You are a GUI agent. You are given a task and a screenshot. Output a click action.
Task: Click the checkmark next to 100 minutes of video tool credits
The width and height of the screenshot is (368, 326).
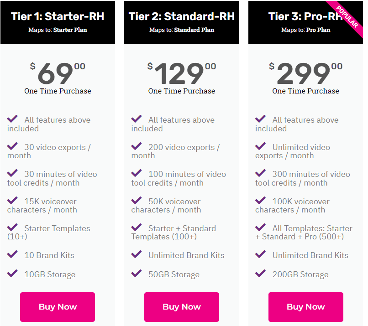[x=136, y=173]
